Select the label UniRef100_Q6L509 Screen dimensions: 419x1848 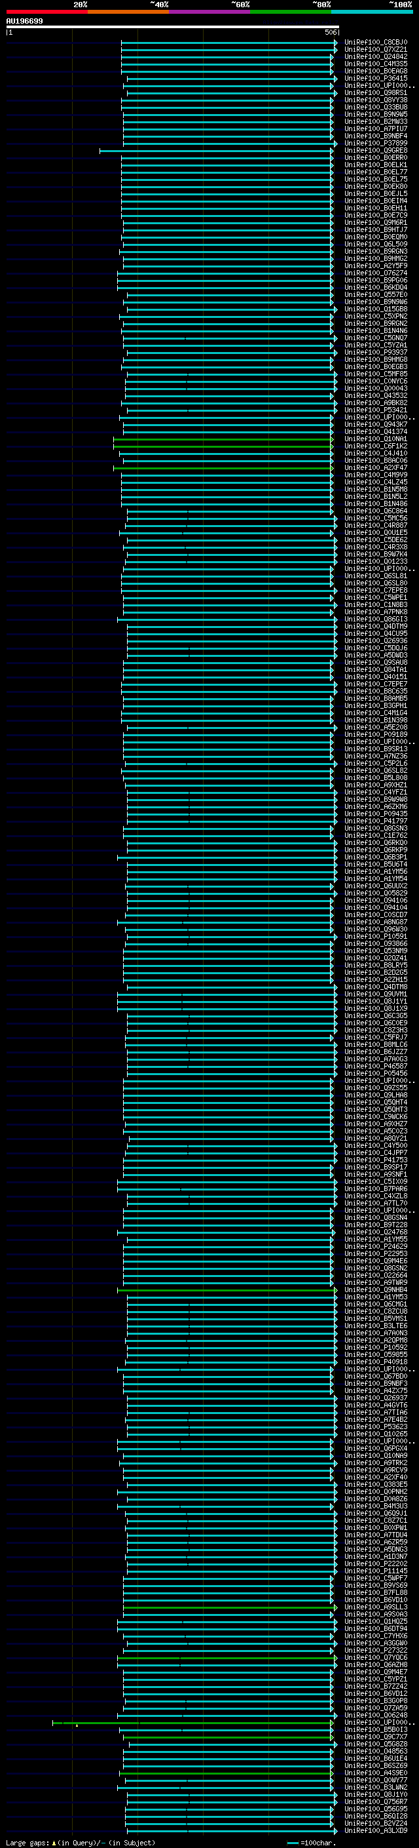tap(375, 244)
